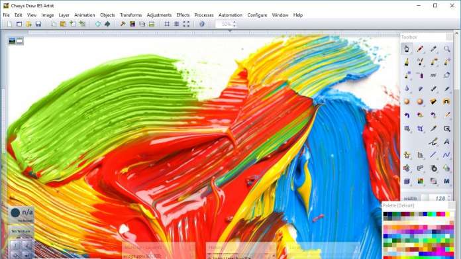Open the Effects menu
This screenshot has width=461, height=259.
tap(183, 15)
